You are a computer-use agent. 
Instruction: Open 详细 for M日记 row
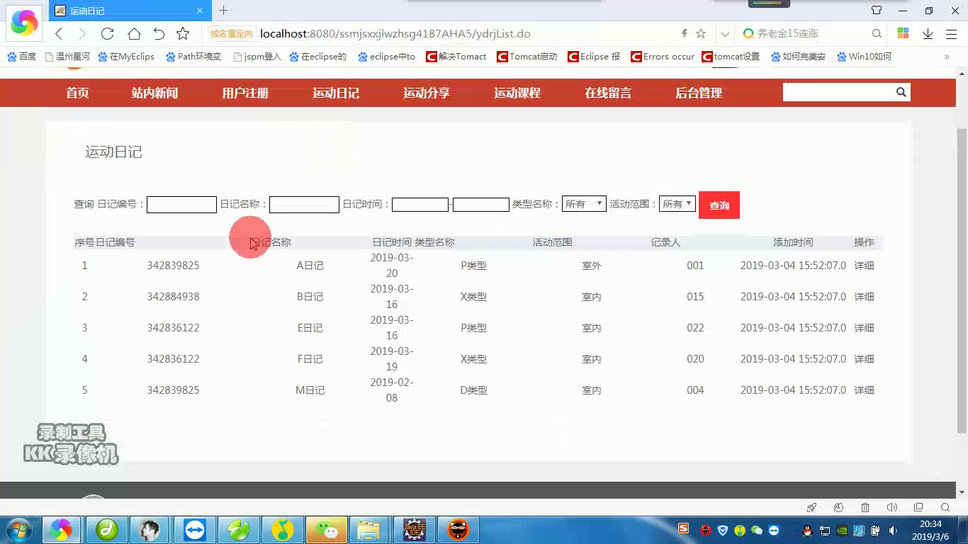tap(864, 390)
